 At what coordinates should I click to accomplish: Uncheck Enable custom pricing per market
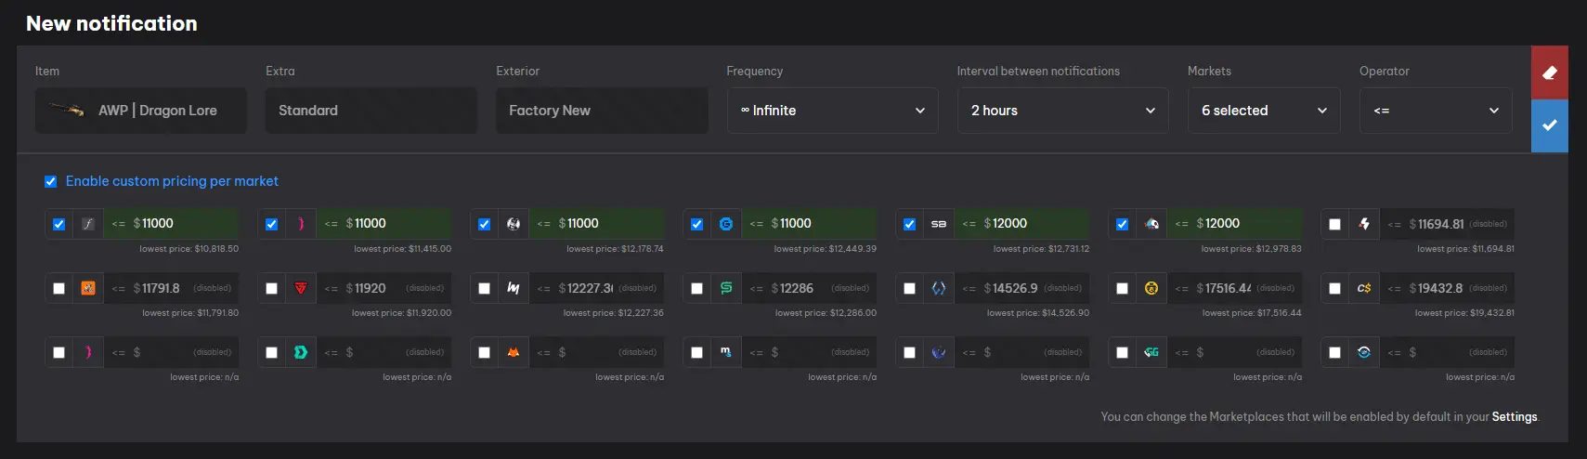50,181
